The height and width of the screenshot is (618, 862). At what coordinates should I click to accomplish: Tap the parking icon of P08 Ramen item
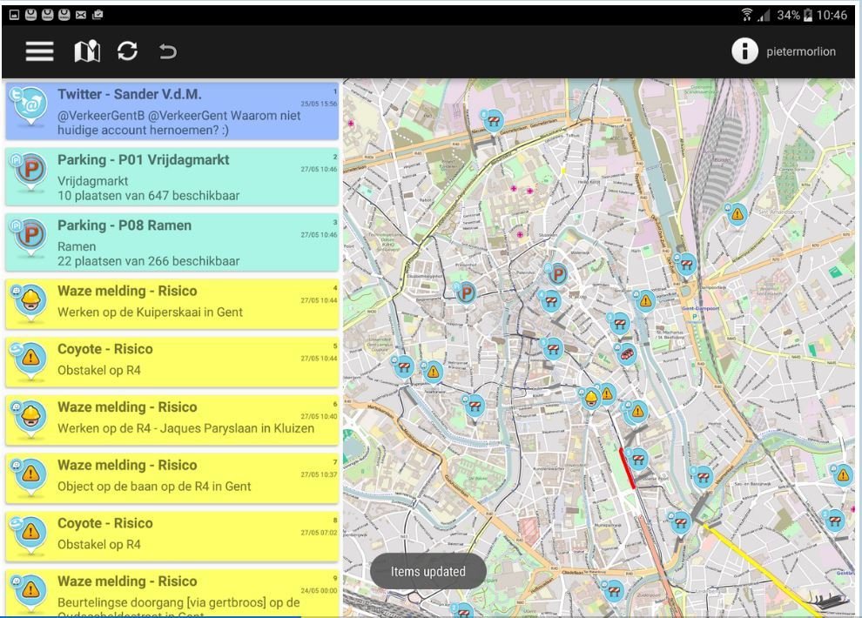(x=30, y=237)
